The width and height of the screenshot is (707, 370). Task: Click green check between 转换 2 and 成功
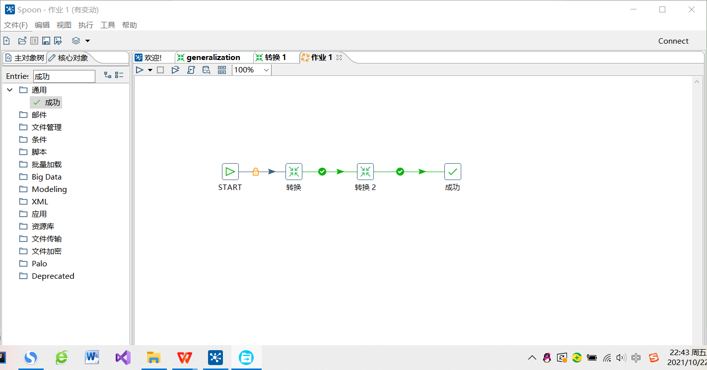pyautogui.click(x=400, y=172)
